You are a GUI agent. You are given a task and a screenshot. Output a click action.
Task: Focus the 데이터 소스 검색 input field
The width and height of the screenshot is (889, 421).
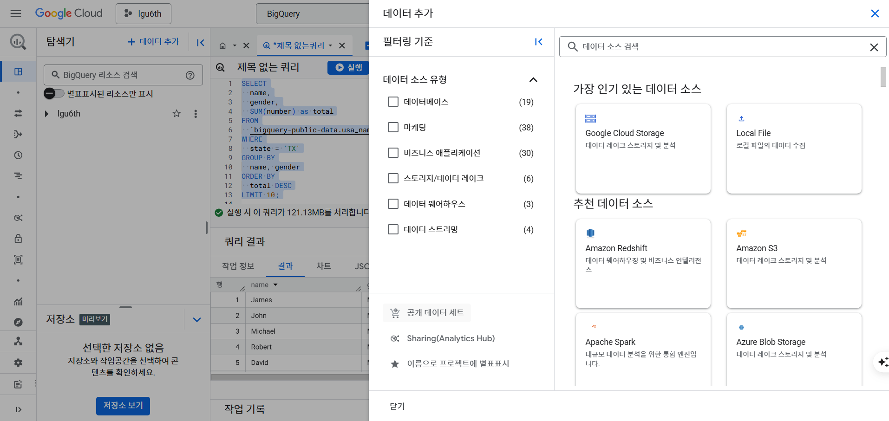(x=722, y=47)
